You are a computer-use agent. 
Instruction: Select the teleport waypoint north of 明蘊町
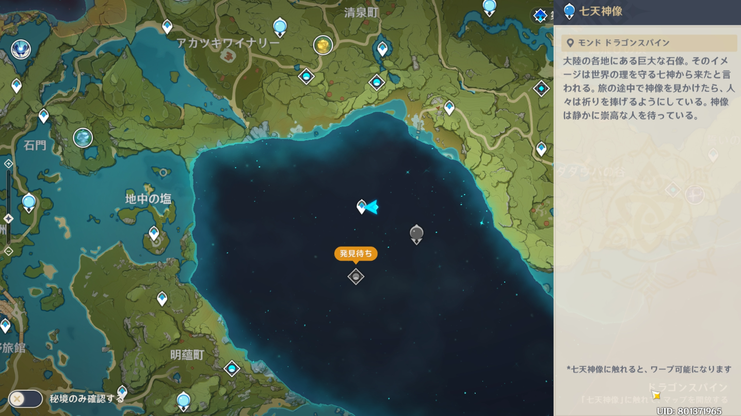click(162, 298)
